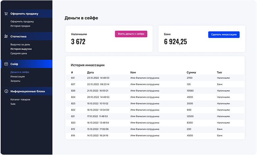Click the Сумма column header
258x156 pixels.
[191, 72]
